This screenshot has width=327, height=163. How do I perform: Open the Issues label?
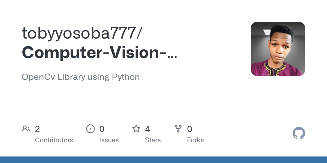[x=109, y=140]
